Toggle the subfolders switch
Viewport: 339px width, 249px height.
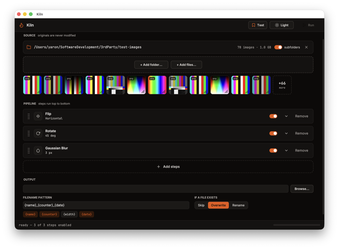pyautogui.click(x=278, y=47)
